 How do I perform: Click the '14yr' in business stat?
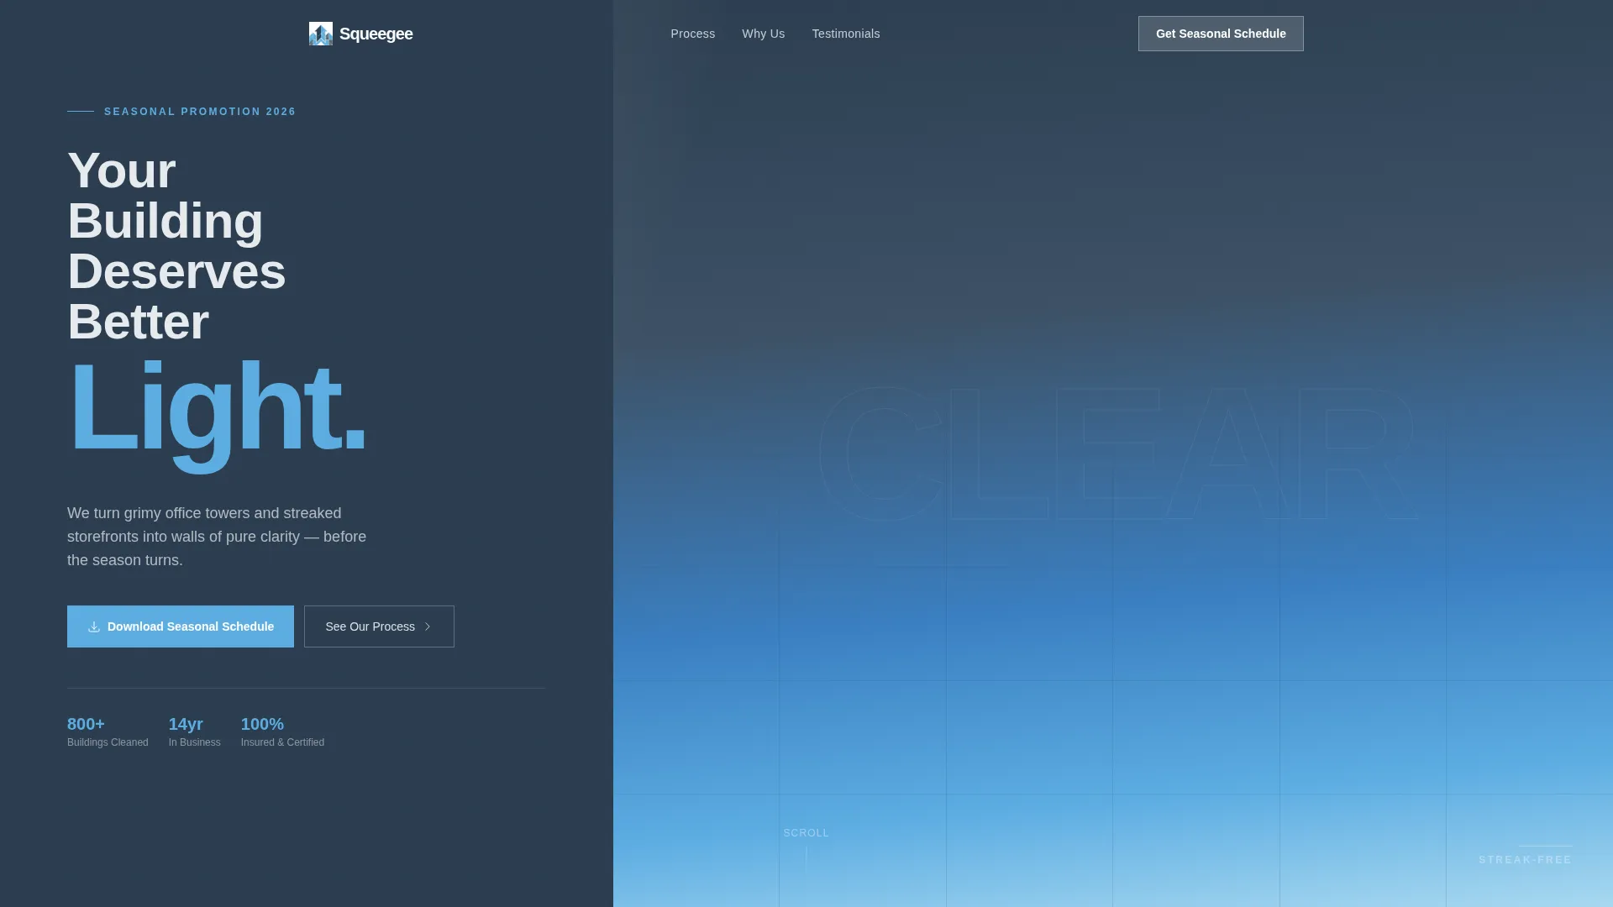click(x=186, y=724)
